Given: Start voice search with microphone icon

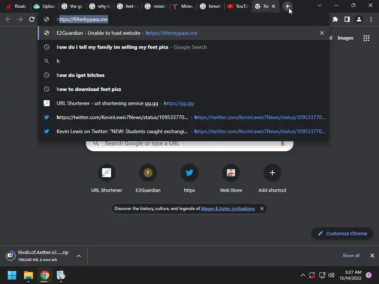Looking at the screenshot, I should coord(282,143).
